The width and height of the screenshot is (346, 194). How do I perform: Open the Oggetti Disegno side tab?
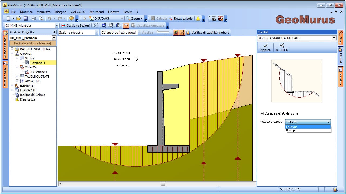click(x=5, y=45)
